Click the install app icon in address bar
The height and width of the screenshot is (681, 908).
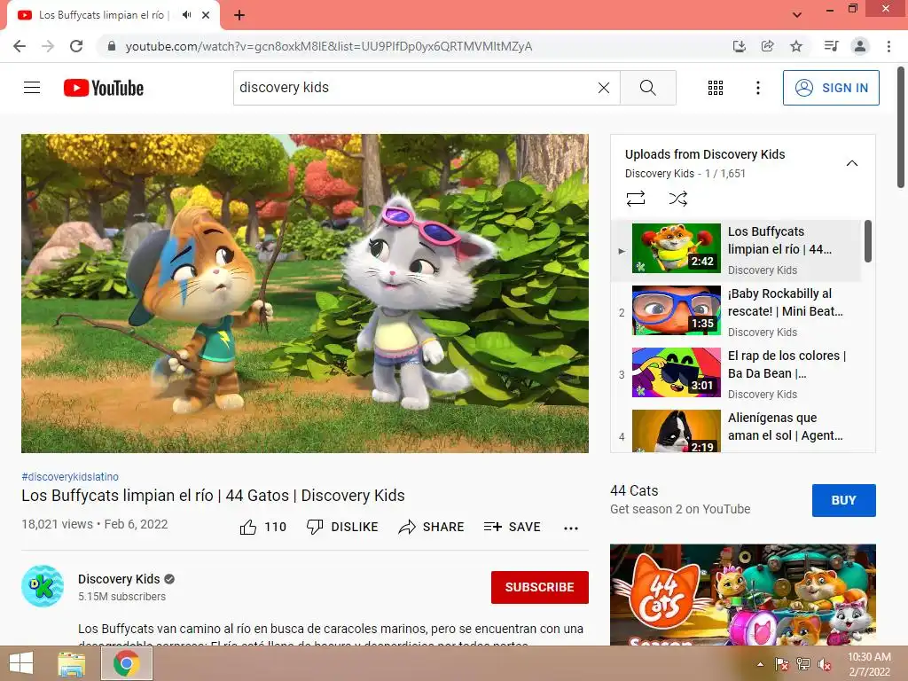click(x=739, y=46)
